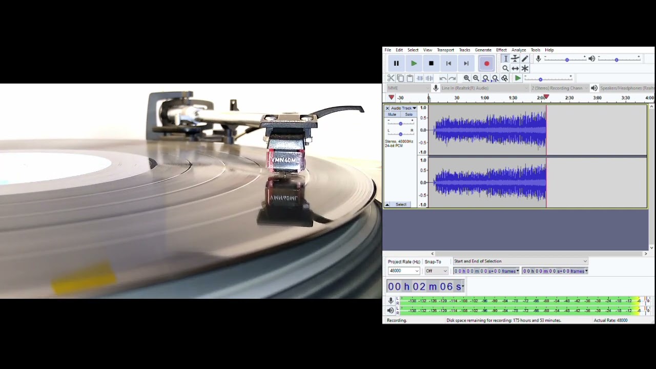Open the Tracks menu
The image size is (656, 369).
tap(465, 50)
